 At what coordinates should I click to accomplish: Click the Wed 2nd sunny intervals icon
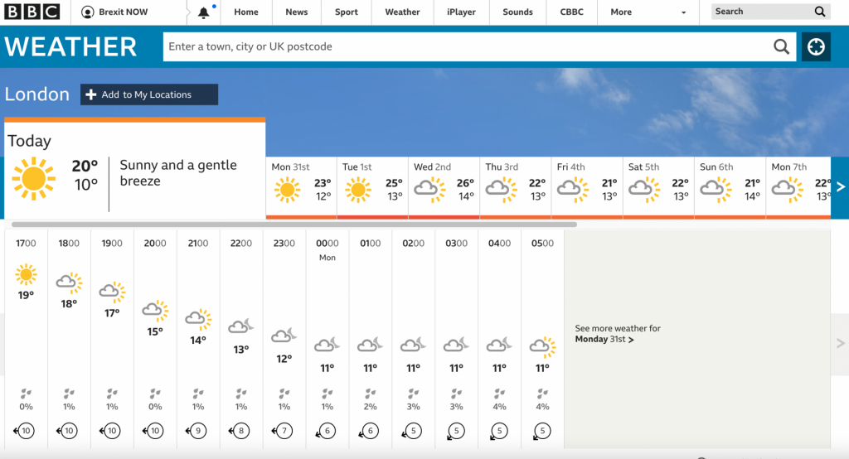point(429,190)
